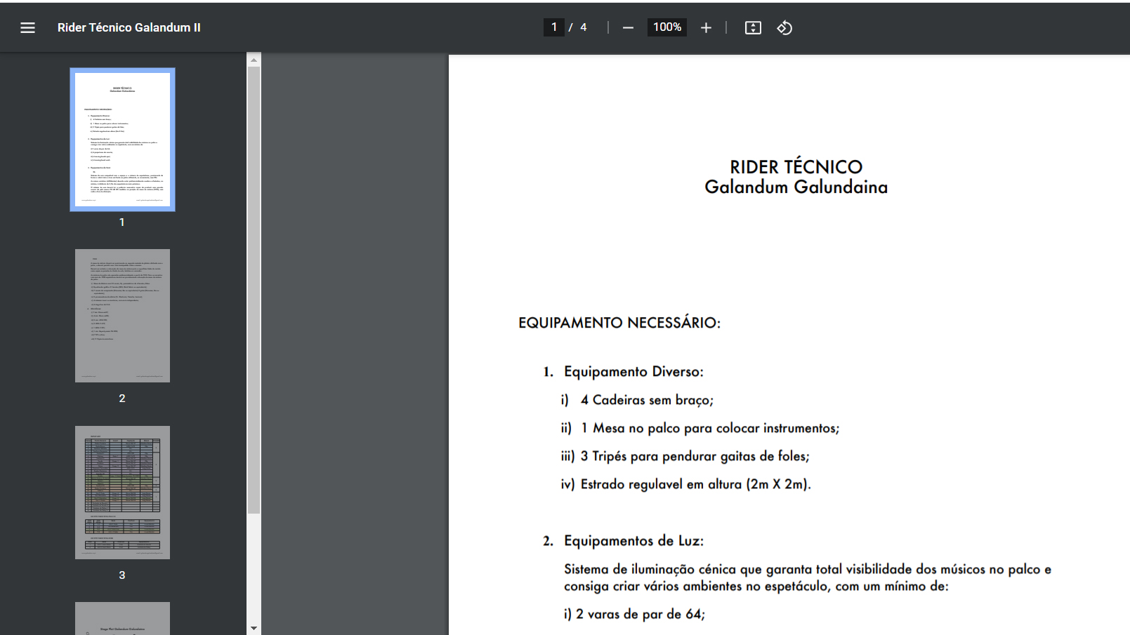Click the current page number field

tap(553, 27)
